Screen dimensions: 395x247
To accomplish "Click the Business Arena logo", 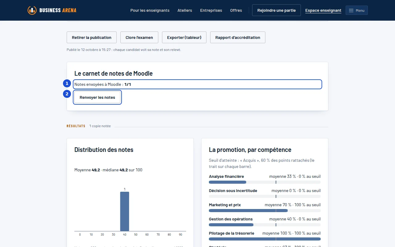I will tap(52, 10).
